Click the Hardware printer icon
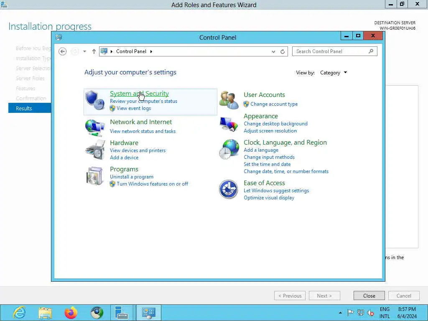 click(x=95, y=150)
